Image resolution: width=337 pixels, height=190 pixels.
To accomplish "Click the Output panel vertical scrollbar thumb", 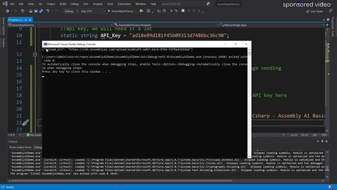I will point(327,168).
